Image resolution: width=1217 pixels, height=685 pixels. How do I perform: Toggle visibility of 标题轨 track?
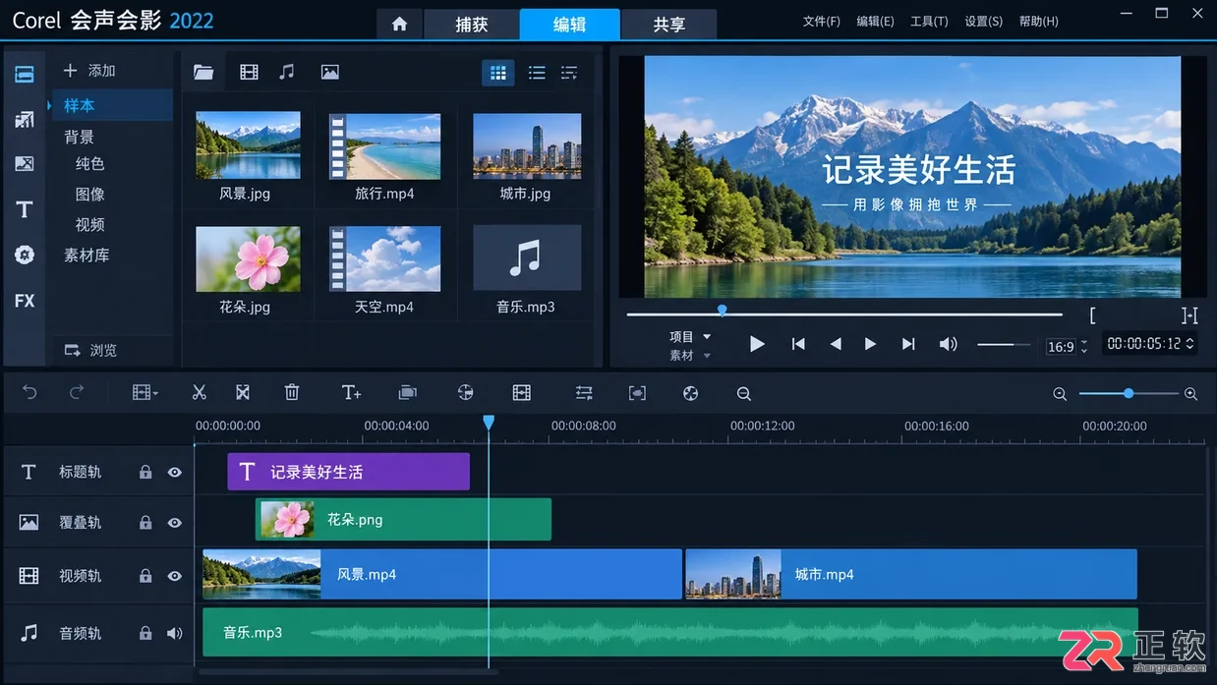point(174,473)
